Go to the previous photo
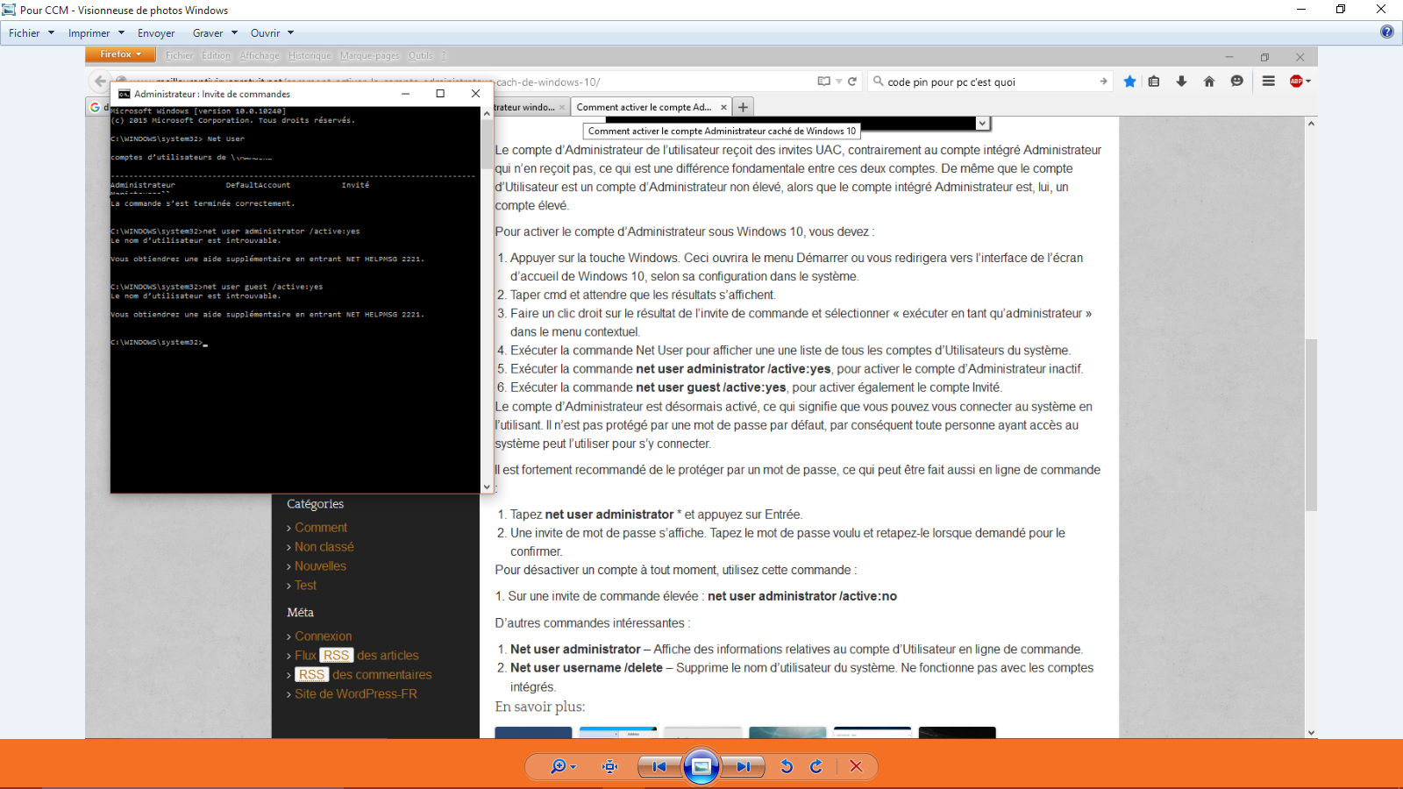Viewport: 1403px width, 789px height. click(659, 766)
